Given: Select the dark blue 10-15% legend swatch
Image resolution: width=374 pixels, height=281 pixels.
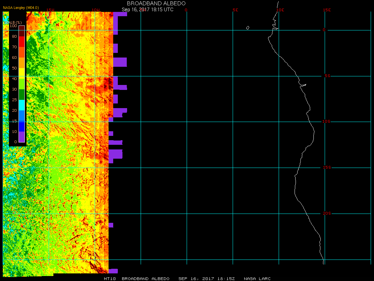Looking at the screenshot, I should coord(22,126).
